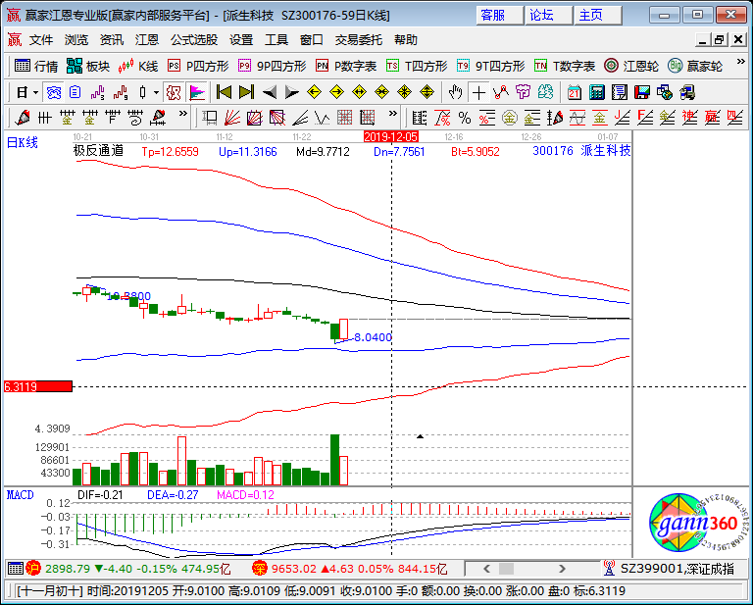Step forward with black right triangle
The image size is (753, 605).
[291, 92]
